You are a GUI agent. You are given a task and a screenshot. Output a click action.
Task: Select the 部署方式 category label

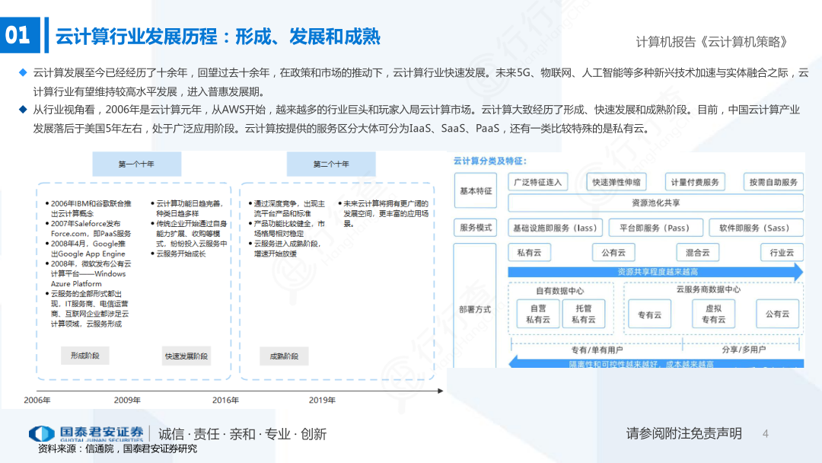click(x=475, y=309)
